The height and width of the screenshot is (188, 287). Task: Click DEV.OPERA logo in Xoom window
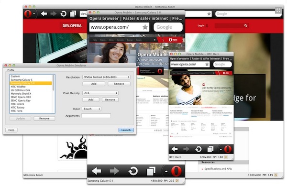click(x=72, y=26)
